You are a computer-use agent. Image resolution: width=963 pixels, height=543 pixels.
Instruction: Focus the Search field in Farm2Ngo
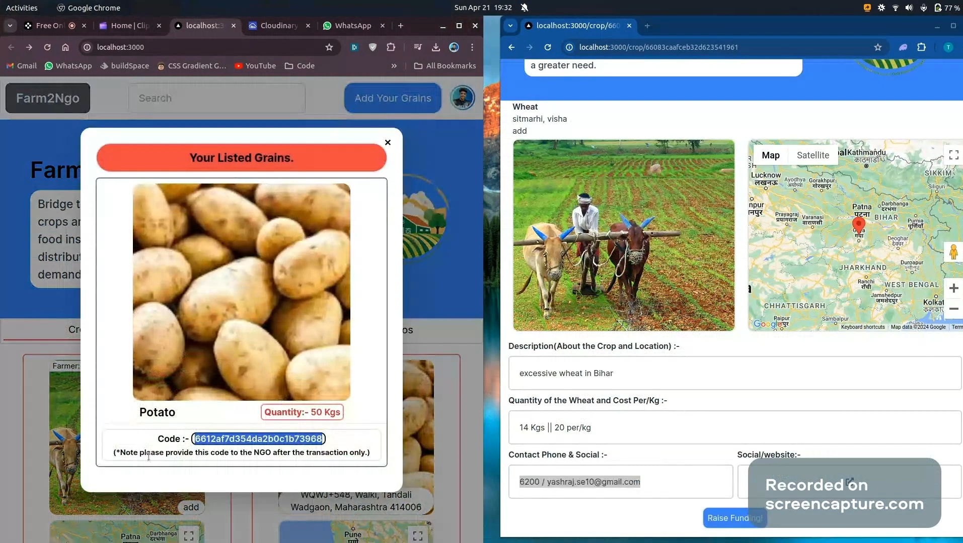point(216,98)
